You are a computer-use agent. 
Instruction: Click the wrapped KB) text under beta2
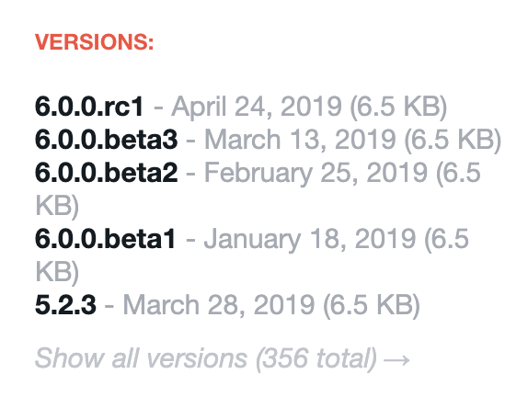[57, 206]
